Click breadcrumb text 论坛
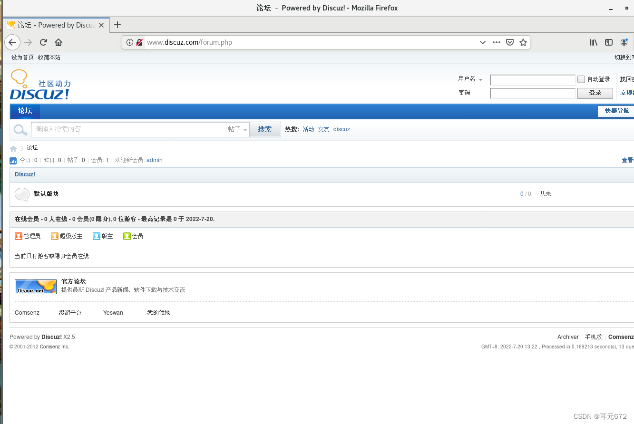 click(32, 148)
